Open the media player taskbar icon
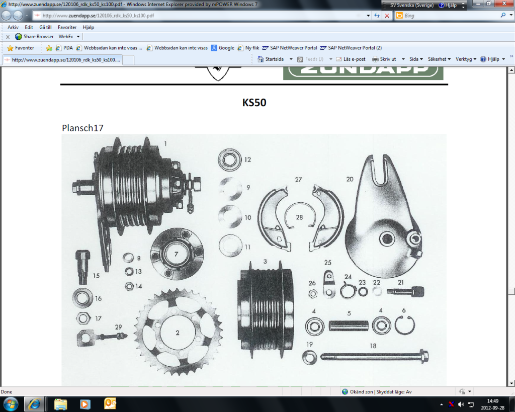This screenshot has height=412, width=515. point(84,404)
